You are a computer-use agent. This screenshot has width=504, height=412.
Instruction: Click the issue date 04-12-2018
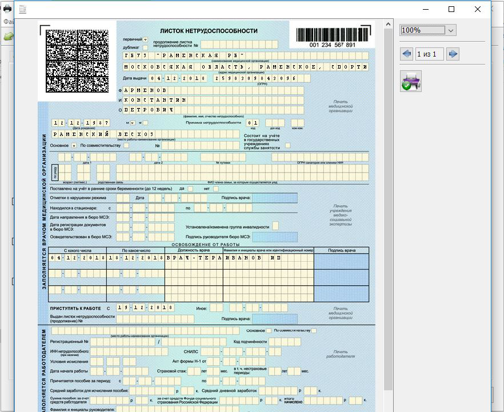pos(178,78)
